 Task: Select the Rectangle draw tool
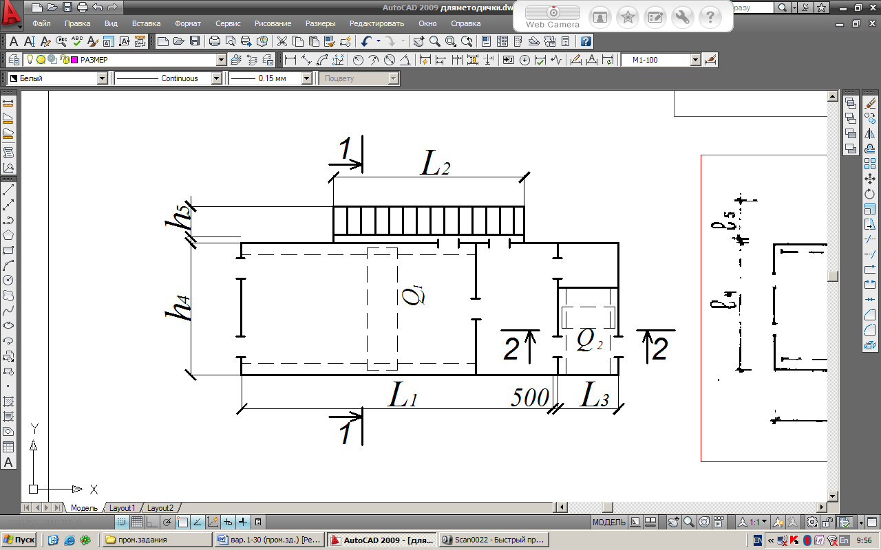pos(9,250)
